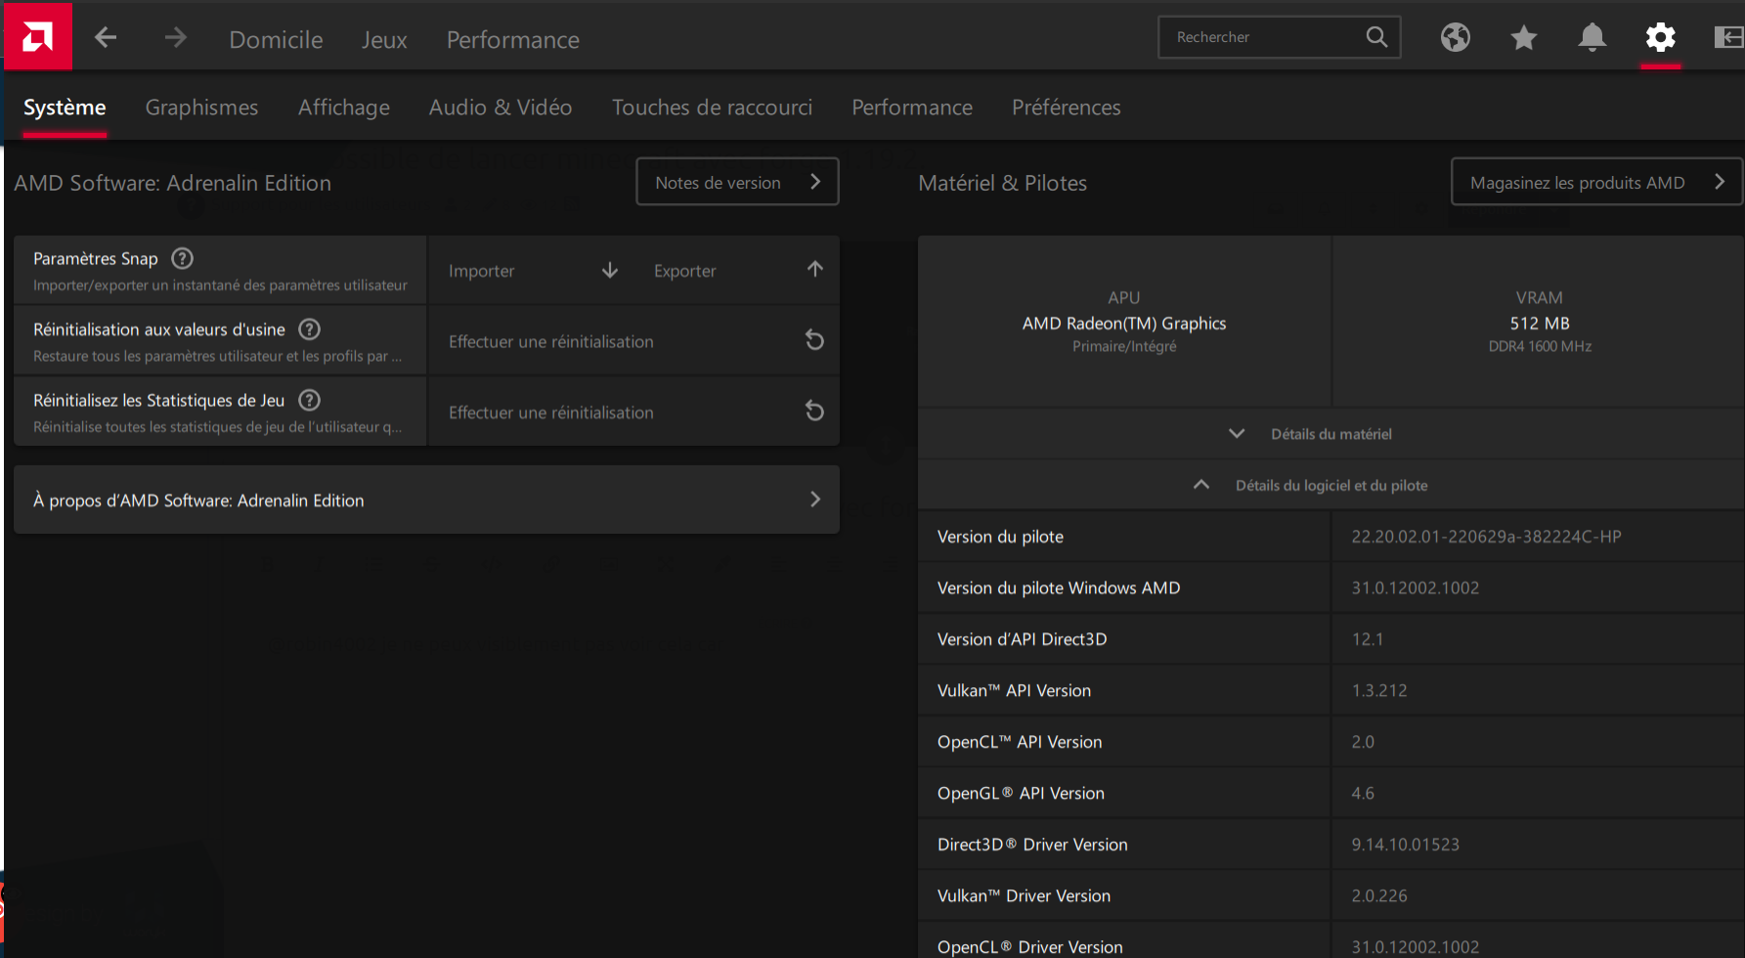Open the web browser globe icon
Image resolution: width=1745 pixels, height=958 pixels.
tap(1455, 37)
